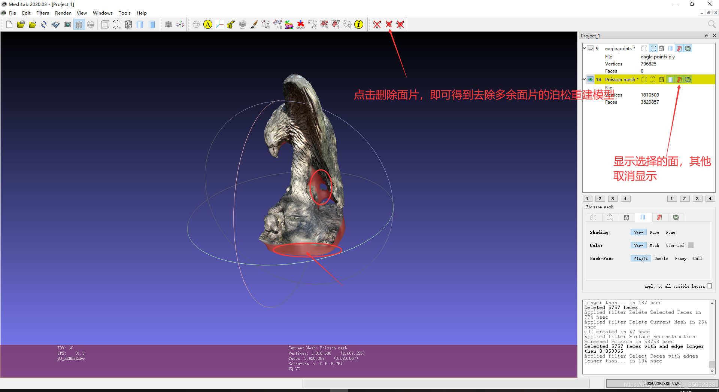
Task: Show the axis gizmo icon
Action: [x=180, y=25]
